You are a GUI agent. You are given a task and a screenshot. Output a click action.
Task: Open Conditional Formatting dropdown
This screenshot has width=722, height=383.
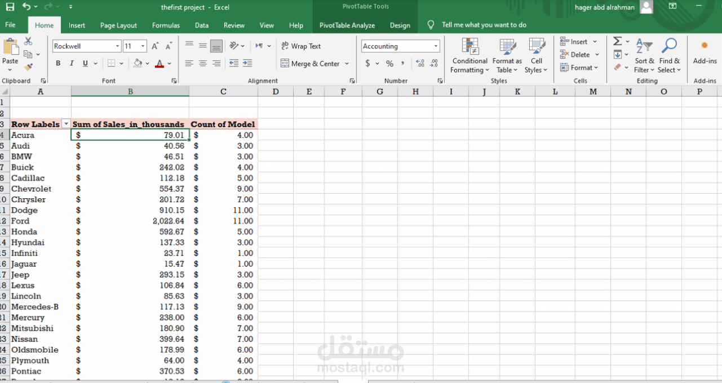tap(470, 55)
